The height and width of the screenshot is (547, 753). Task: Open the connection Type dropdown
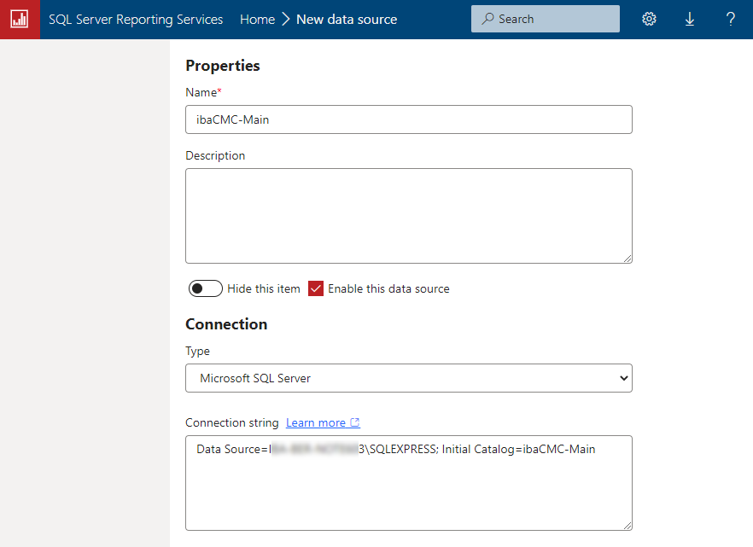tap(408, 378)
